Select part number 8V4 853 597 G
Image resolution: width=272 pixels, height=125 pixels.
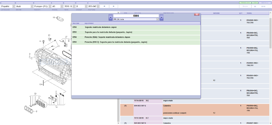click(140, 106)
